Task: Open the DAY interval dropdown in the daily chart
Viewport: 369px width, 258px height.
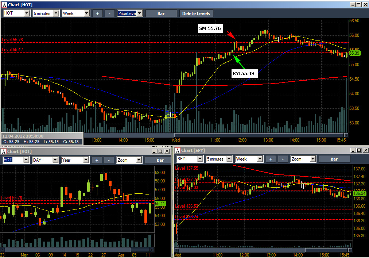Action: point(55,160)
